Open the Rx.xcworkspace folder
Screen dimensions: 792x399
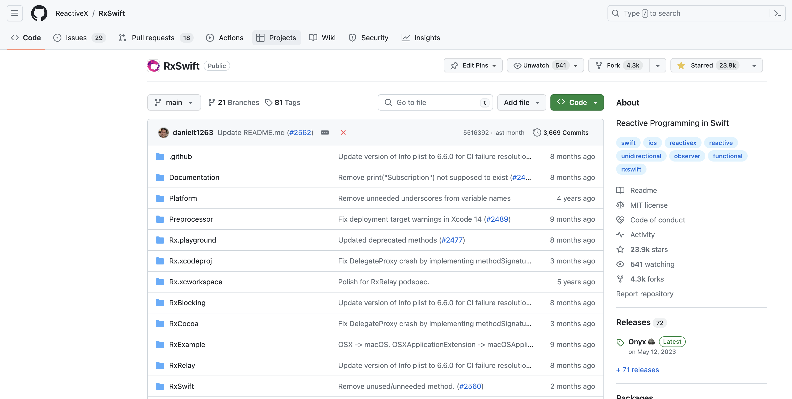coord(195,282)
